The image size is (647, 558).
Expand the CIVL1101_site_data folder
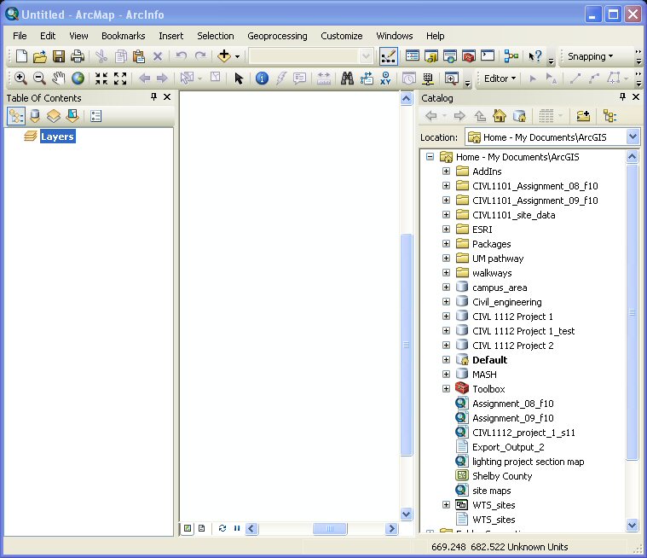point(446,214)
